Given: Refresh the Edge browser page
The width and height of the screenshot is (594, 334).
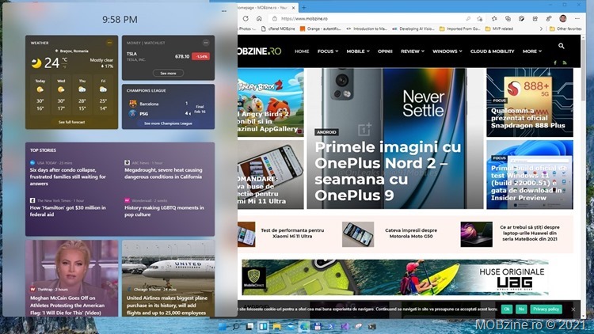Looking at the screenshot, I should [246, 18].
